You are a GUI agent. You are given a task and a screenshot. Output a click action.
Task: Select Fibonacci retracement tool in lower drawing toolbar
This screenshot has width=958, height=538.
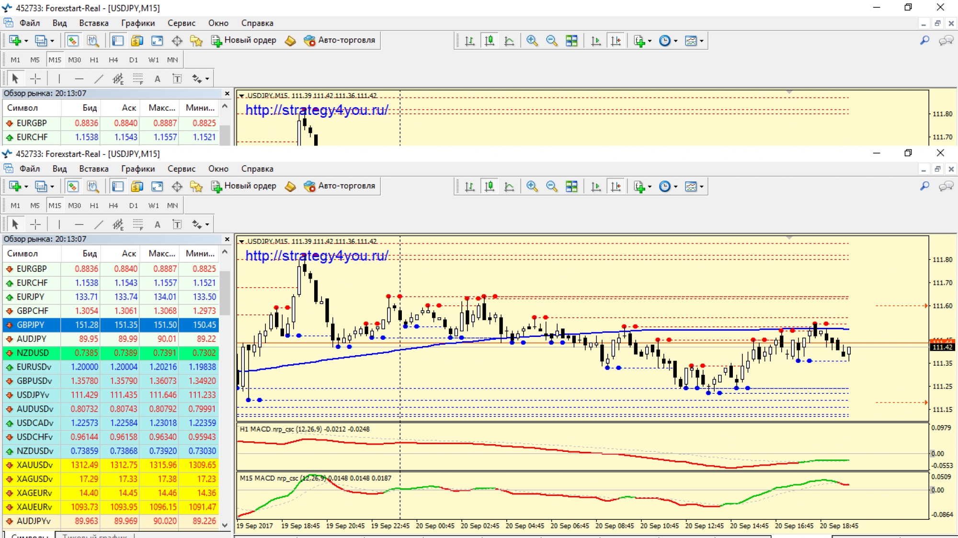(138, 224)
